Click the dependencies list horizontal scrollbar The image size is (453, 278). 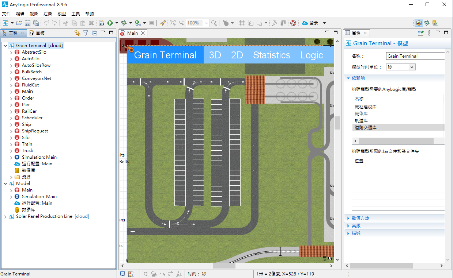click(x=396, y=141)
